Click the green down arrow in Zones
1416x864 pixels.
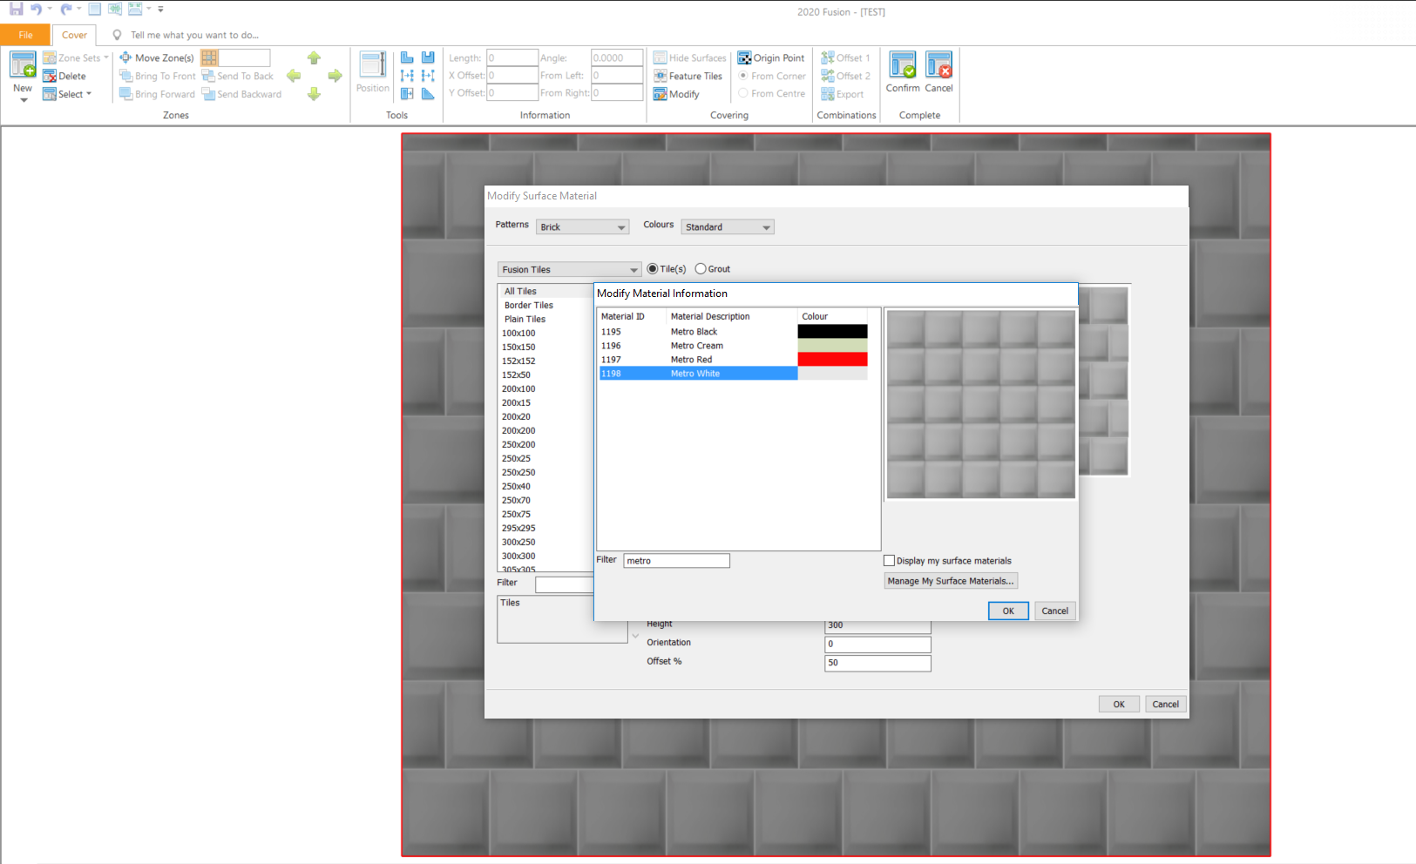(x=314, y=94)
